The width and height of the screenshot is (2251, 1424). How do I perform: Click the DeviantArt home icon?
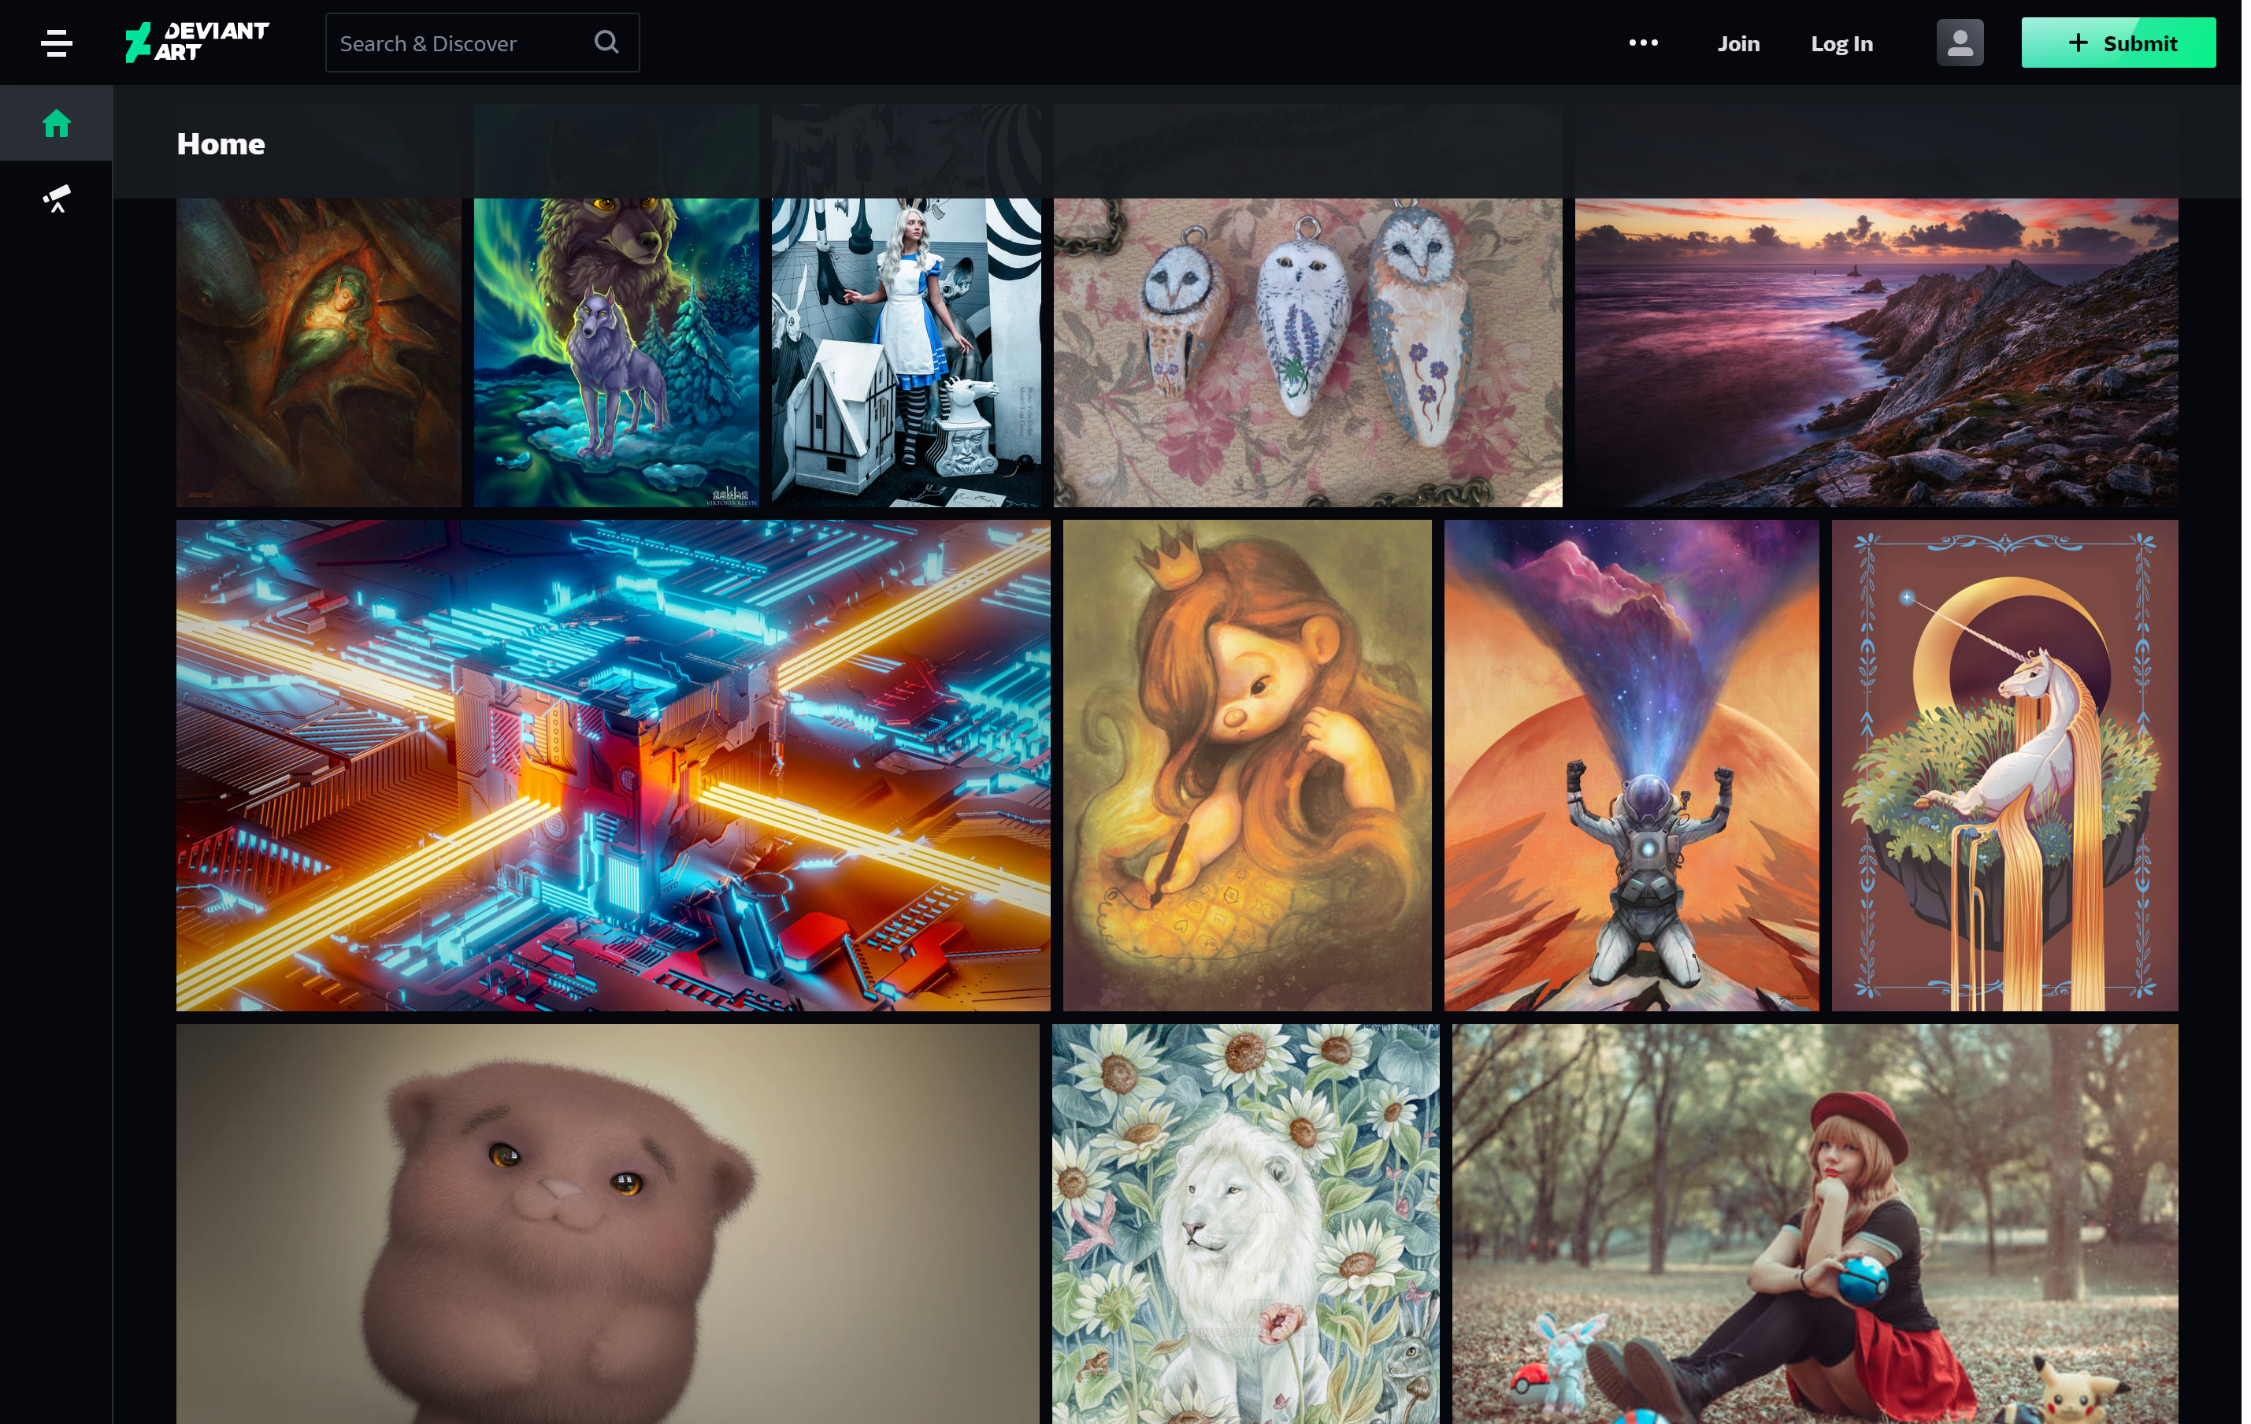tap(57, 123)
